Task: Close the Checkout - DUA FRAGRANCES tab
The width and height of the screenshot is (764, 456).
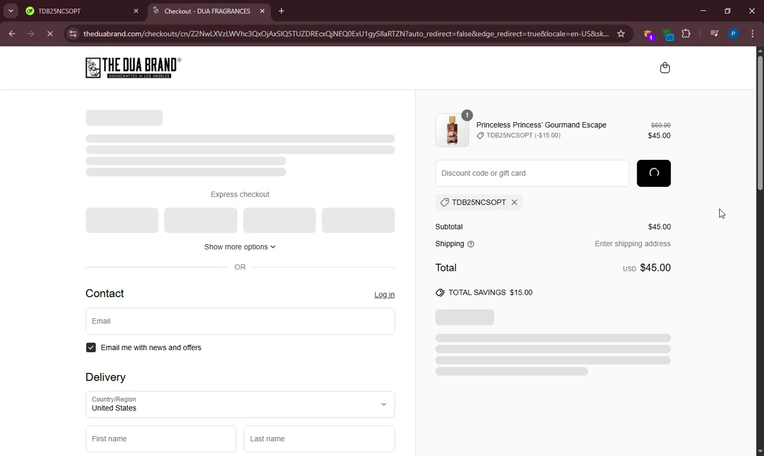Action: click(x=262, y=11)
